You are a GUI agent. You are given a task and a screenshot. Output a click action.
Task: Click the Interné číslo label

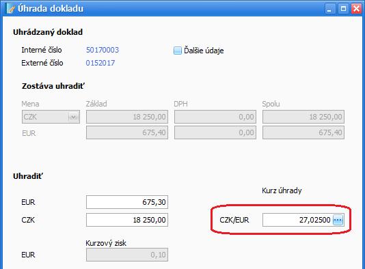(42, 50)
